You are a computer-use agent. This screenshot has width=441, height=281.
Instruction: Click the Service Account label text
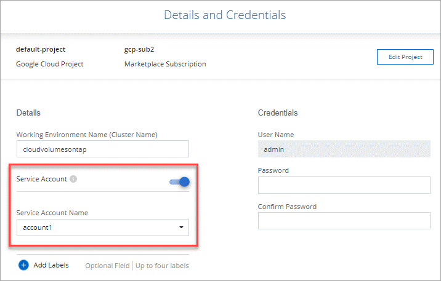click(x=41, y=180)
